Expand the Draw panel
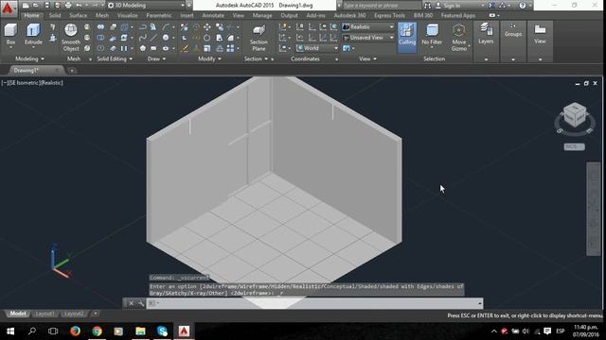 coord(156,59)
